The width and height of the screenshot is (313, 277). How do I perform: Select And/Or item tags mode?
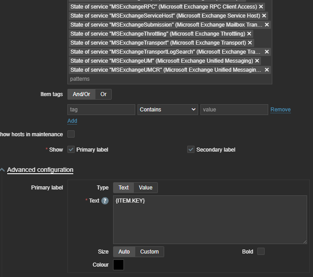point(81,94)
